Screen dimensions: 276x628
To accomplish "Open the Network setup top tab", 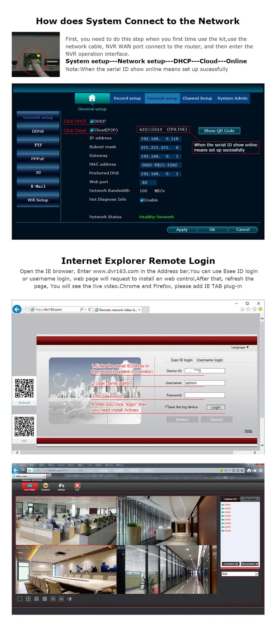I will 162,98.
